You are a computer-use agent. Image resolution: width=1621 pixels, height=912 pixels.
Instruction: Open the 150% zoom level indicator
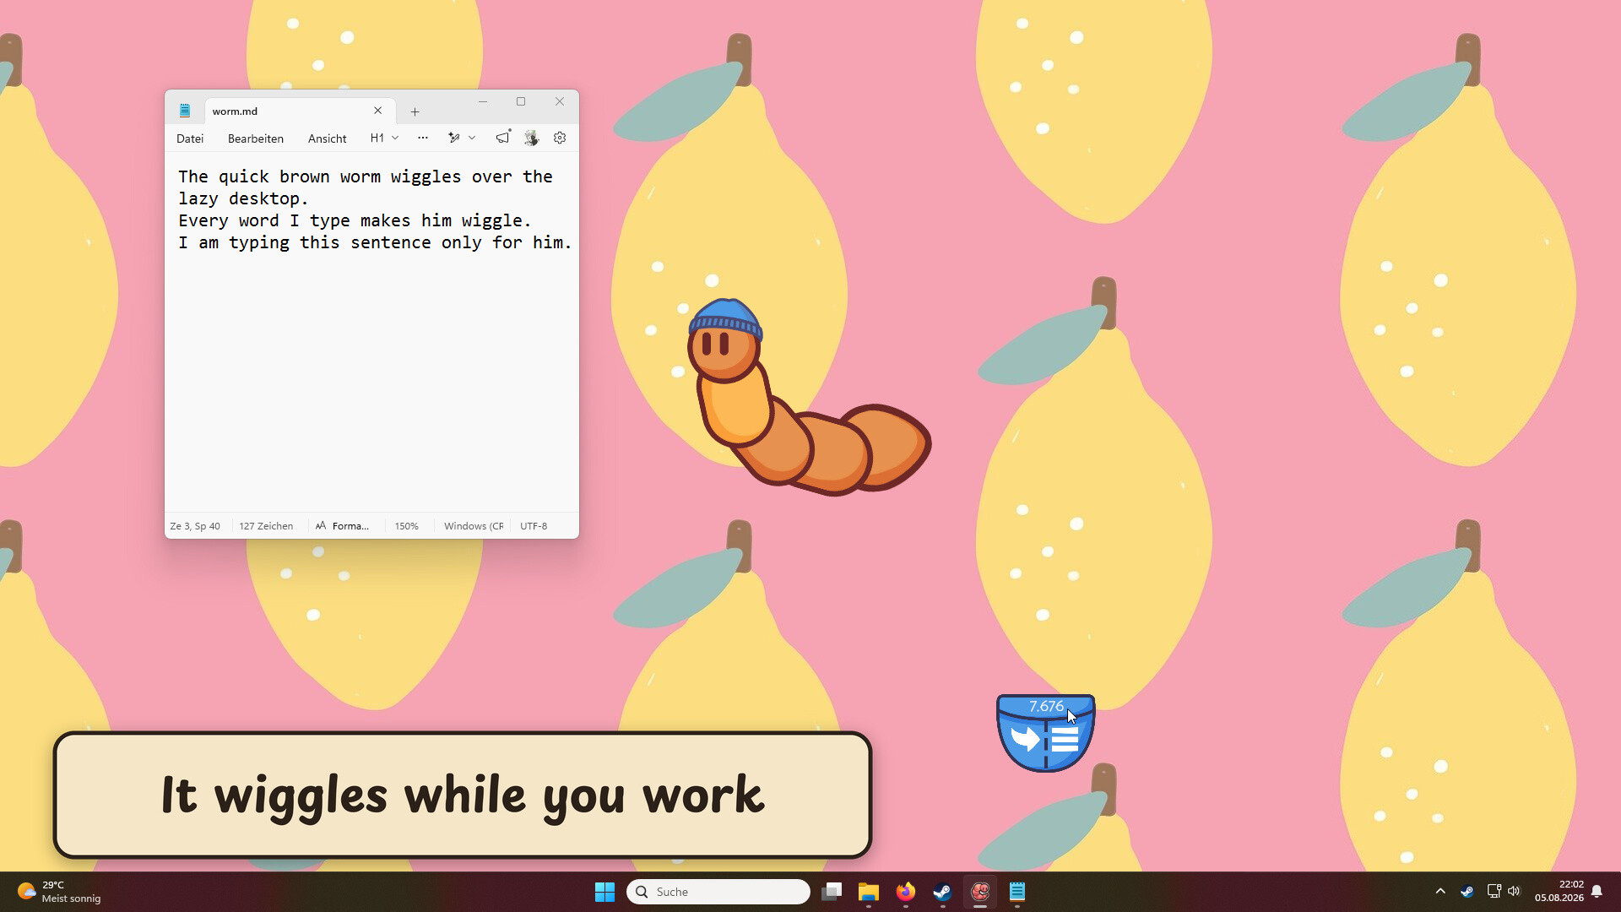(x=406, y=526)
